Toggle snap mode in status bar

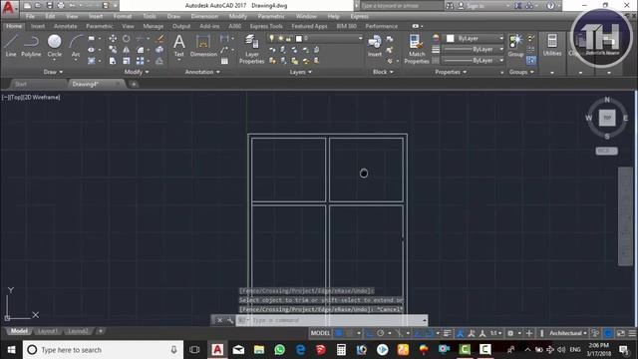[350, 333]
